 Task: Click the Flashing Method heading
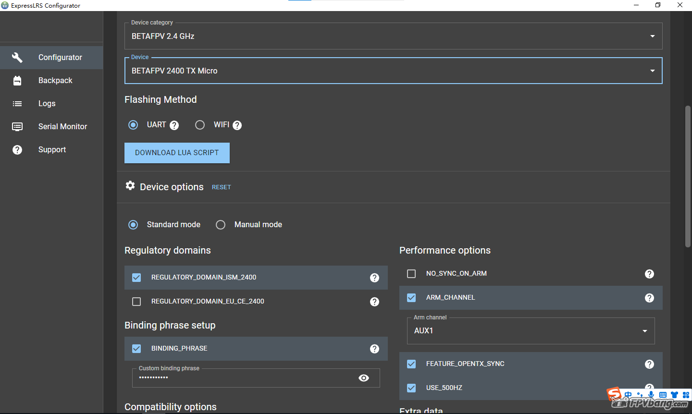click(x=161, y=100)
